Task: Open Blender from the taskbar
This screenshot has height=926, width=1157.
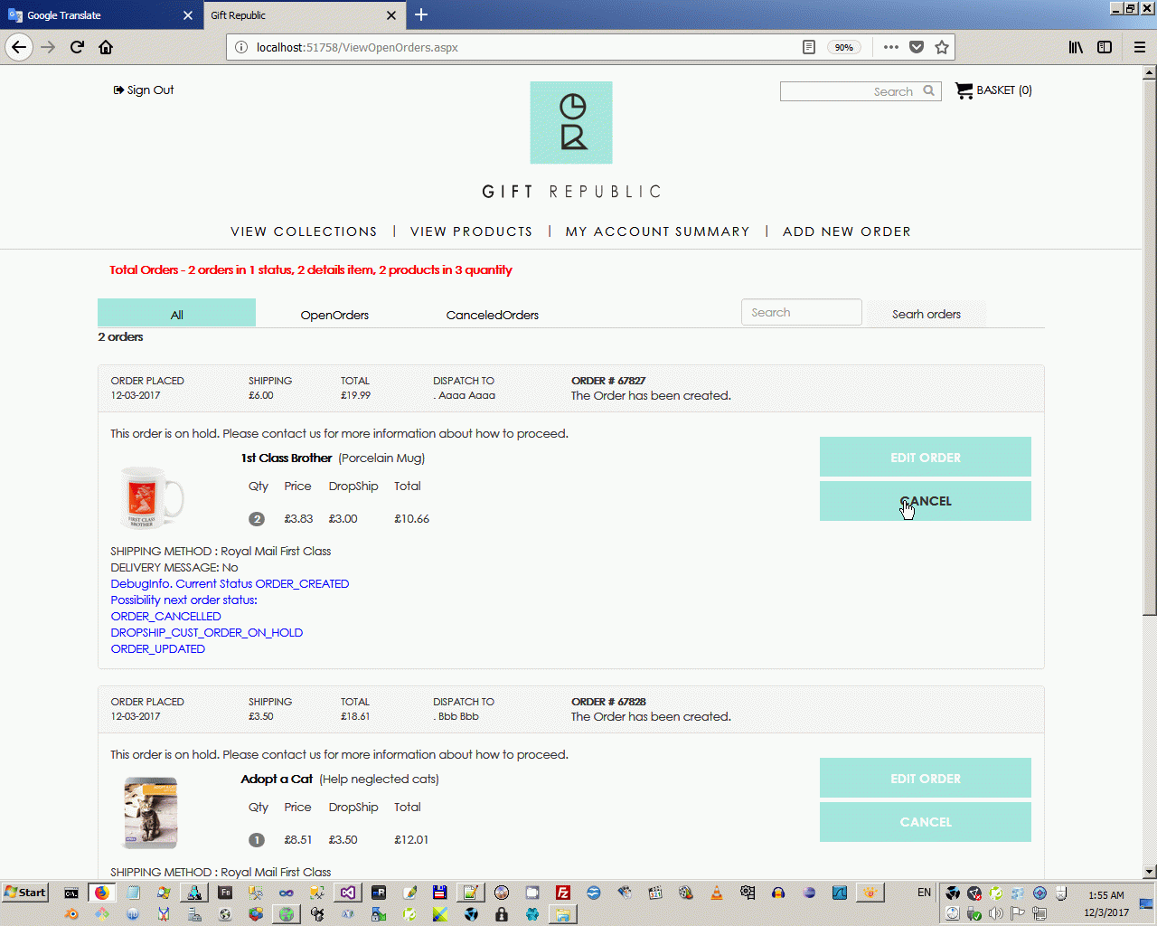Action: [71, 914]
